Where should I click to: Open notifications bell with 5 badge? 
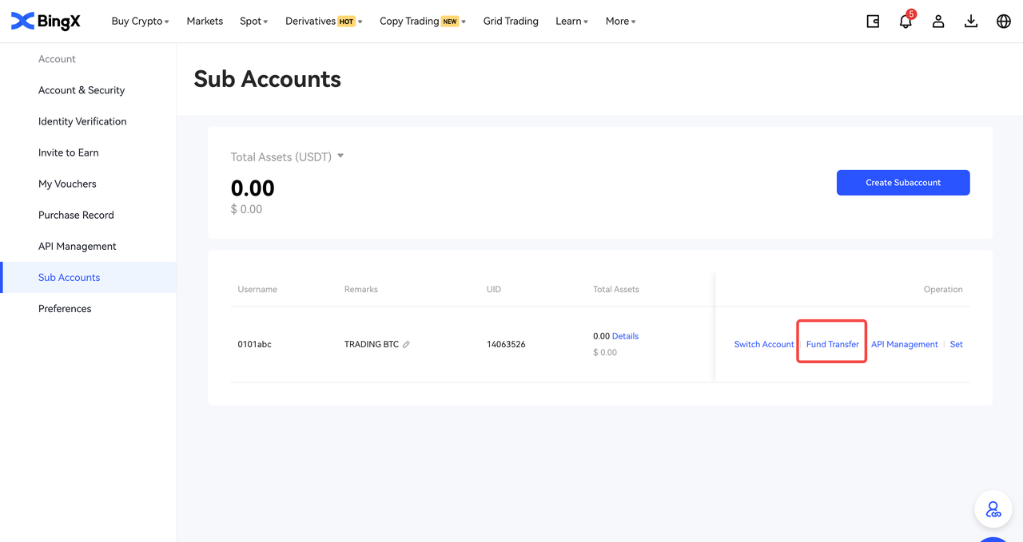[906, 22]
